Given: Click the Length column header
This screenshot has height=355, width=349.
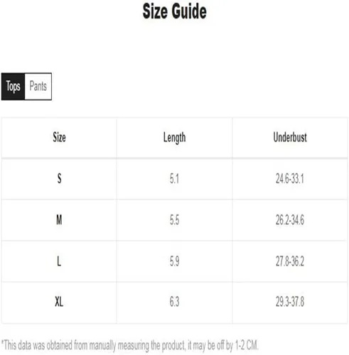Looking at the screenshot, I should pos(174,138).
